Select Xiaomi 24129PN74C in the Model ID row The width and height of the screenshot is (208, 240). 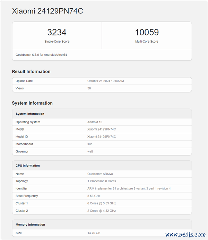click(102, 137)
